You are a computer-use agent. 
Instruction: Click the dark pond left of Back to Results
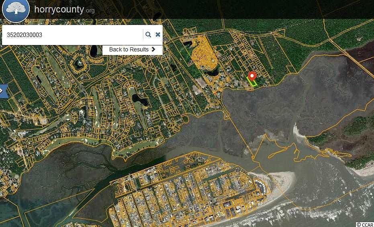[93, 51]
